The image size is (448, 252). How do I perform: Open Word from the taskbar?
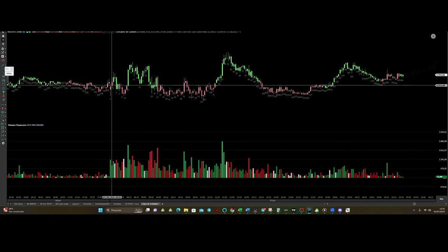click(247, 210)
